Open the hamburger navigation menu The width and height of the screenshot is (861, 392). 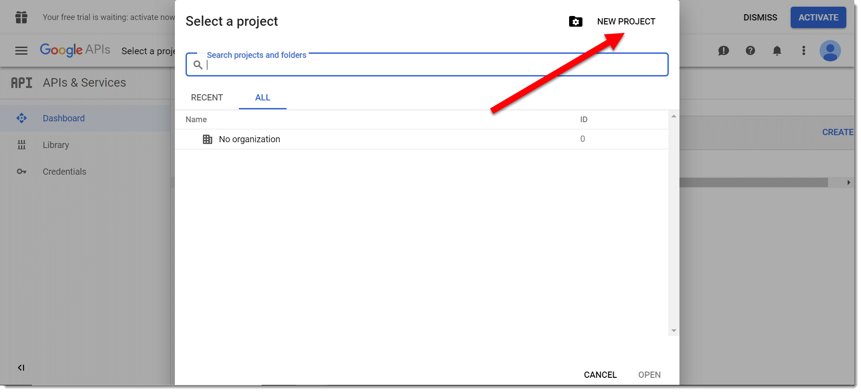point(21,51)
